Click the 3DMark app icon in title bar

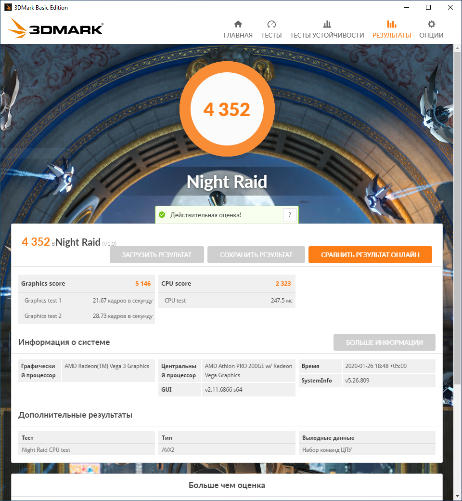pos(8,7)
